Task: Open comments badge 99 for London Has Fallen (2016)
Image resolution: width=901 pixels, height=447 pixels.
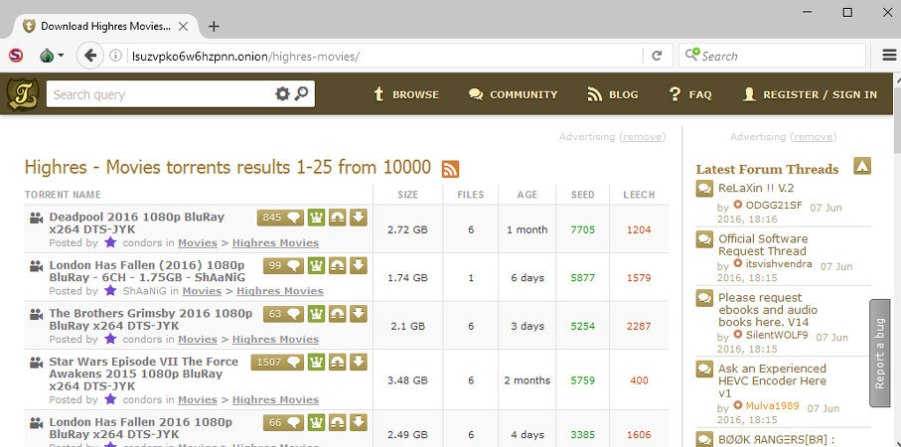Action: pos(283,265)
